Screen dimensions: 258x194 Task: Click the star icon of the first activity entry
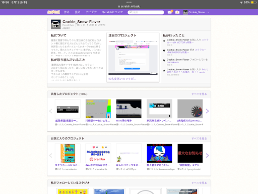click(164, 41)
